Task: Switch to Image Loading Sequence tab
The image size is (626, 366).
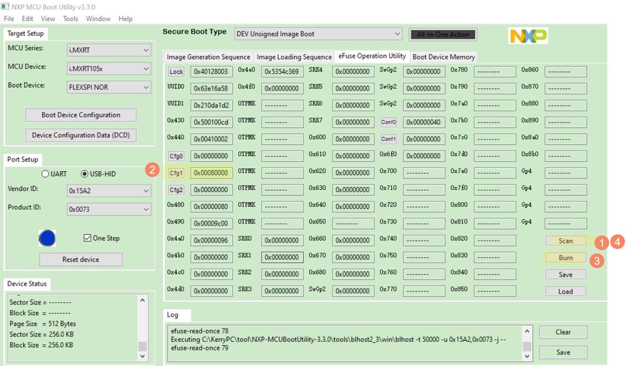Action: pos(295,56)
